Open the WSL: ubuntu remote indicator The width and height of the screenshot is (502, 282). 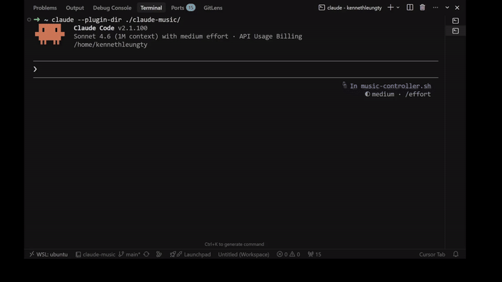48,254
